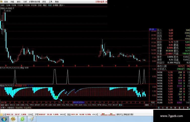Click 交易未登录 trading login link
Viewport: 190px width, 122px height.
(100, 2)
